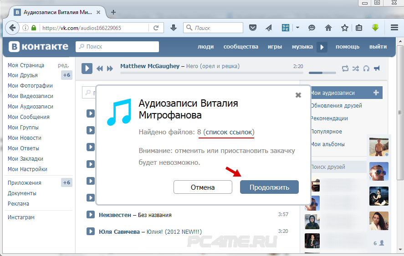Go to previous track in player
Viewport: 404px width, 256px height.
coord(100,69)
